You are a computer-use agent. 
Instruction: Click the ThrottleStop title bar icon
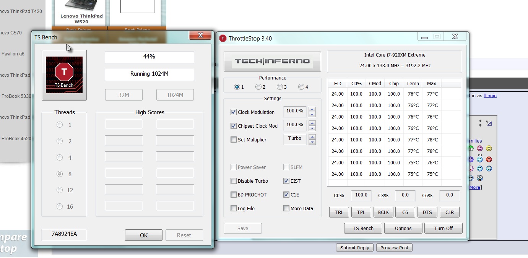223,38
